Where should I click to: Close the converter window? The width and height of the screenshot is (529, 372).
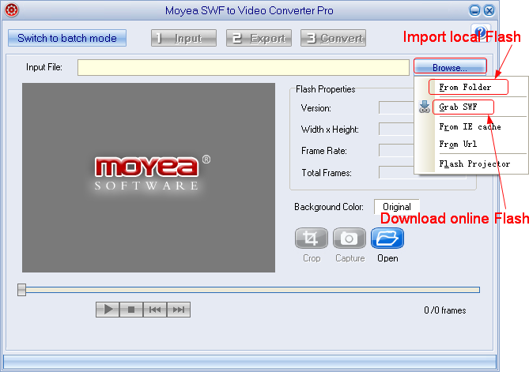489,10
